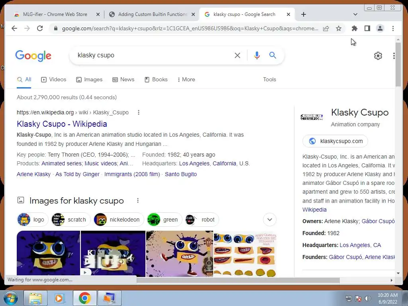
Task: Switch to Adding Custom Builtin Functions tab
Action: [x=153, y=14]
